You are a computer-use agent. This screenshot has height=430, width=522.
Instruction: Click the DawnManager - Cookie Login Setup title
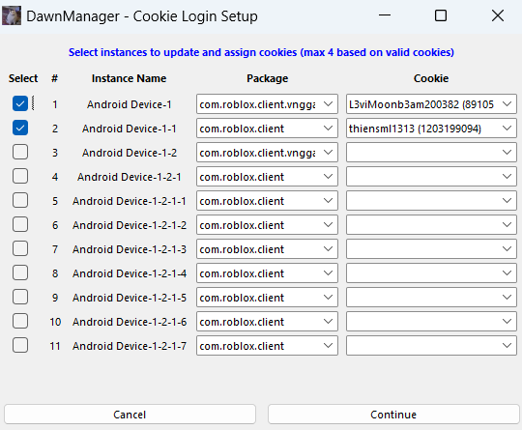pyautogui.click(x=142, y=16)
